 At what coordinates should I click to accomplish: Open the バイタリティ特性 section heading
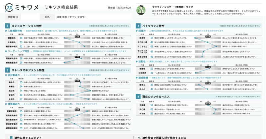tap(153, 26)
